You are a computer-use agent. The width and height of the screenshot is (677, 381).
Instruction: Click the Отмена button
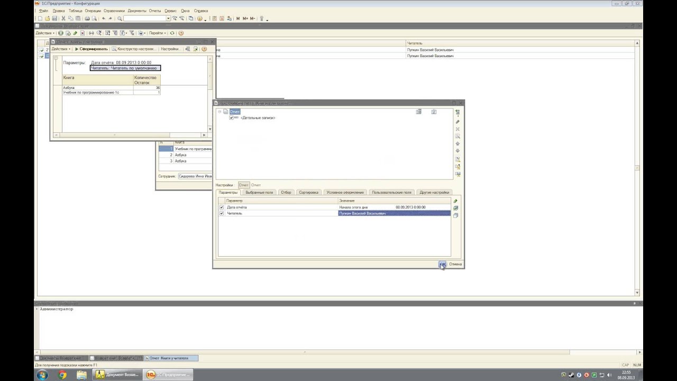[455, 264]
